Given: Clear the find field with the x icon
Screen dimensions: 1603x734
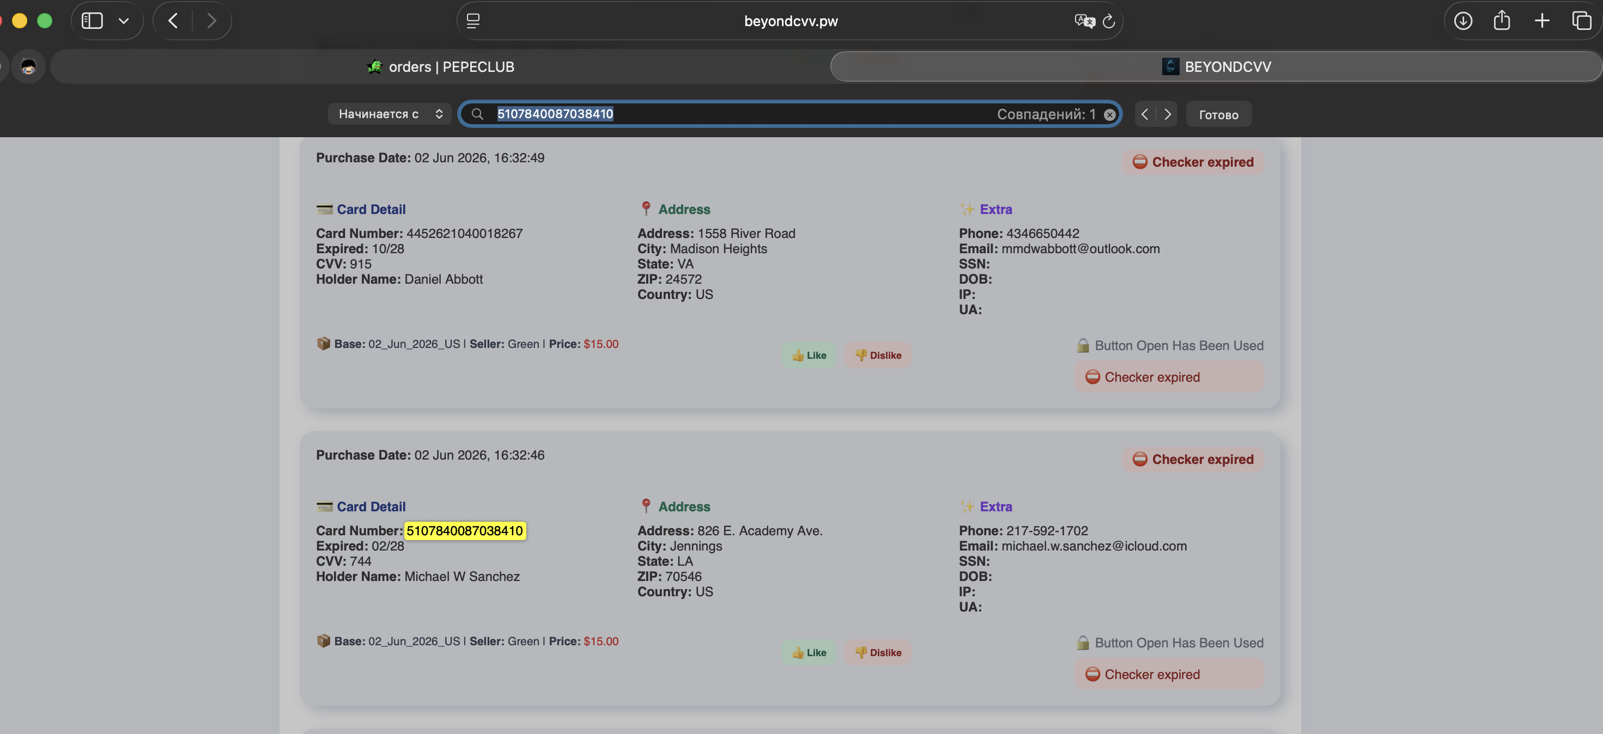Looking at the screenshot, I should pos(1109,114).
